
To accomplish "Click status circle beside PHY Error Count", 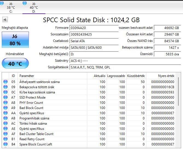I will point(5,103).
